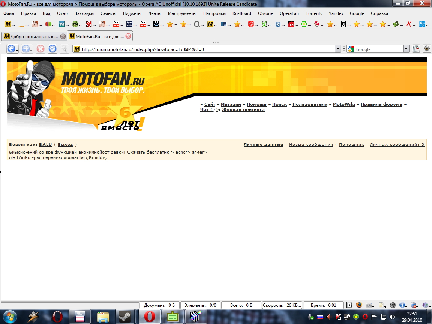Open 'Личных сообщений: 0' link
This screenshot has width=432, height=324.
(397, 144)
